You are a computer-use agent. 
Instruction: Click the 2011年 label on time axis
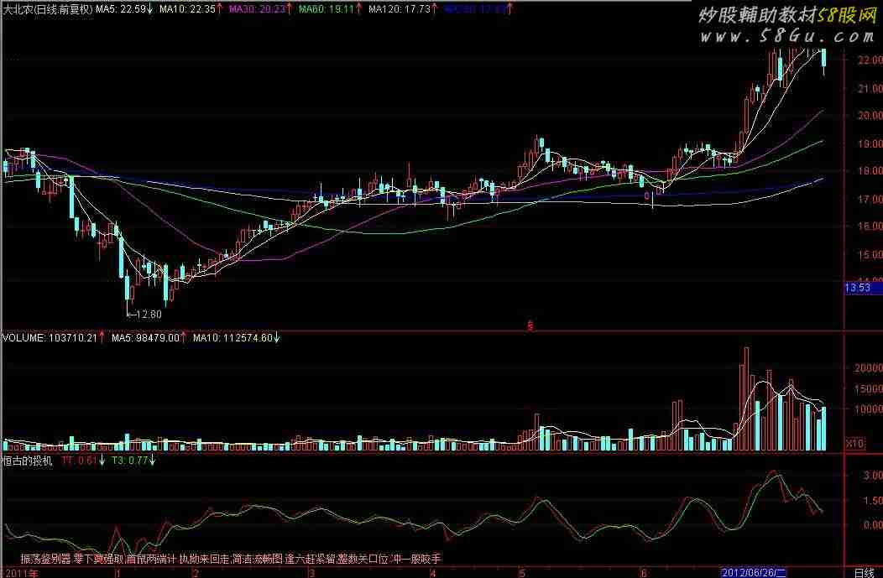tap(20, 572)
